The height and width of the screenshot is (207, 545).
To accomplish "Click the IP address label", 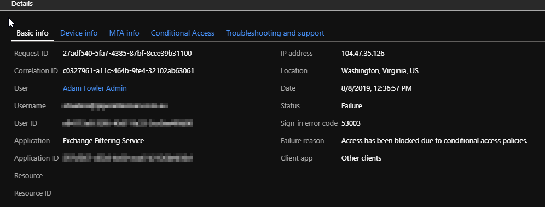I will click(297, 54).
